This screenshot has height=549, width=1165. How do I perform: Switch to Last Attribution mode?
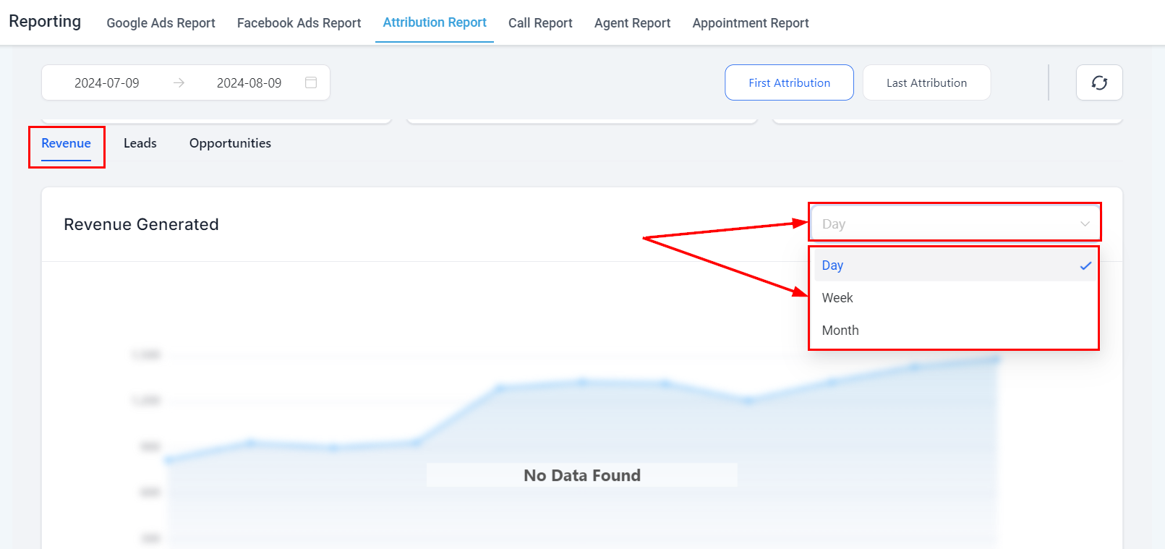926,82
